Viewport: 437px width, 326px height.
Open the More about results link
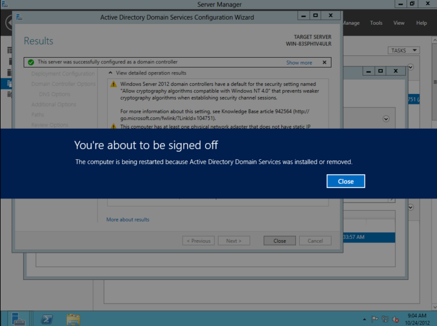tap(127, 219)
